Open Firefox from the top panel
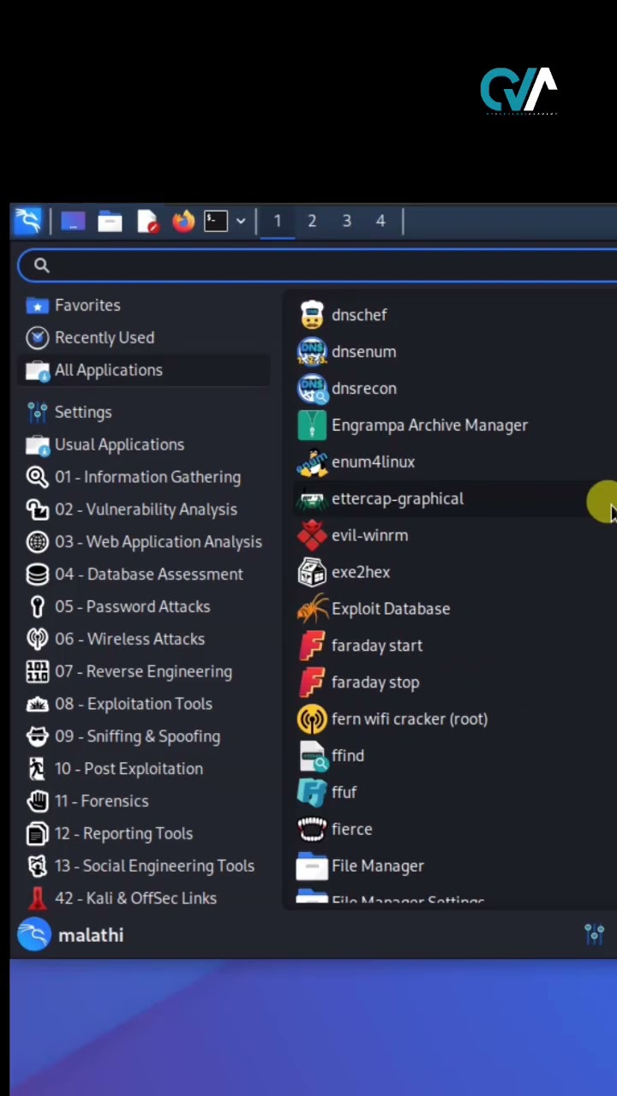Screen dimensions: 617x1096 (x=183, y=222)
